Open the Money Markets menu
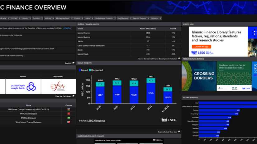257x144 pixels. [63, 18]
